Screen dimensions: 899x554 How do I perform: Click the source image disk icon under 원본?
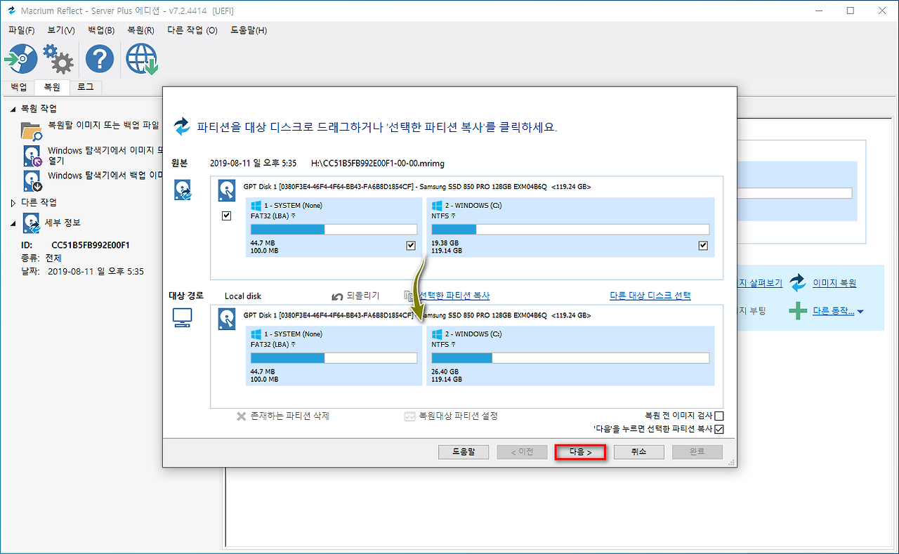tap(183, 190)
